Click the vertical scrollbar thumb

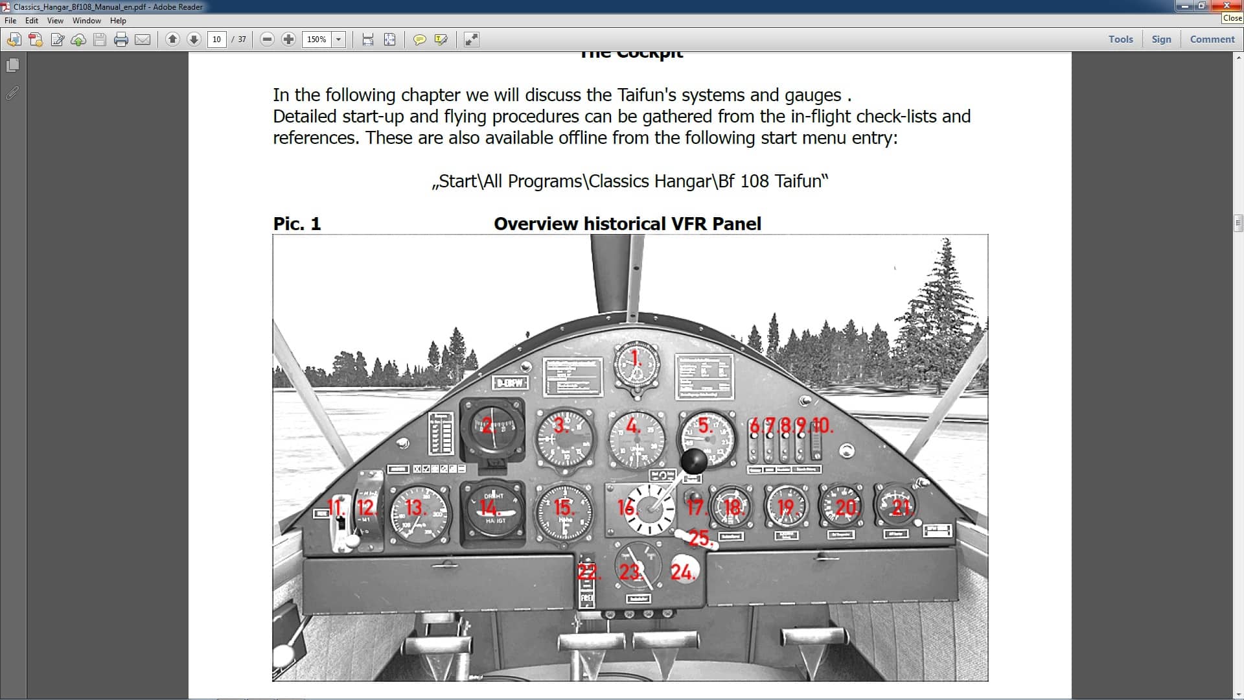pos(1238,224)
